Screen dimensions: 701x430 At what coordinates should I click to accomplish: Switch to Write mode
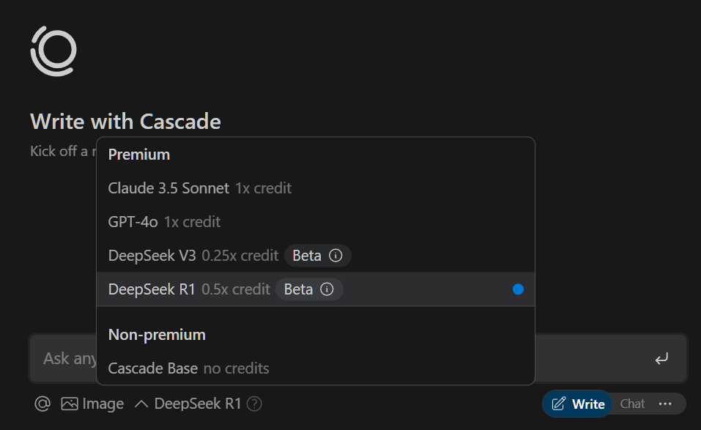[578, 404]
